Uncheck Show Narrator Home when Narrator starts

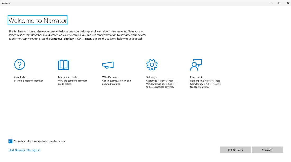coord(11,141)
